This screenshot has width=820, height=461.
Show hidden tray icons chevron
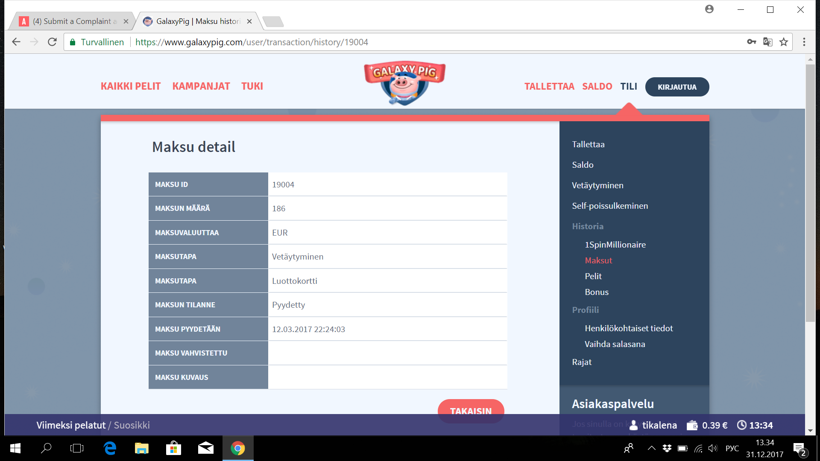(651, 448)
